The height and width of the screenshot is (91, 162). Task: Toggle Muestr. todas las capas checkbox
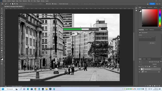pos(58,4)
